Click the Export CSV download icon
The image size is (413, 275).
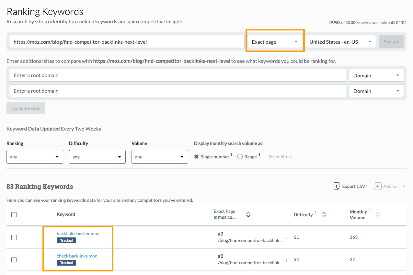(x=337, y=186)
